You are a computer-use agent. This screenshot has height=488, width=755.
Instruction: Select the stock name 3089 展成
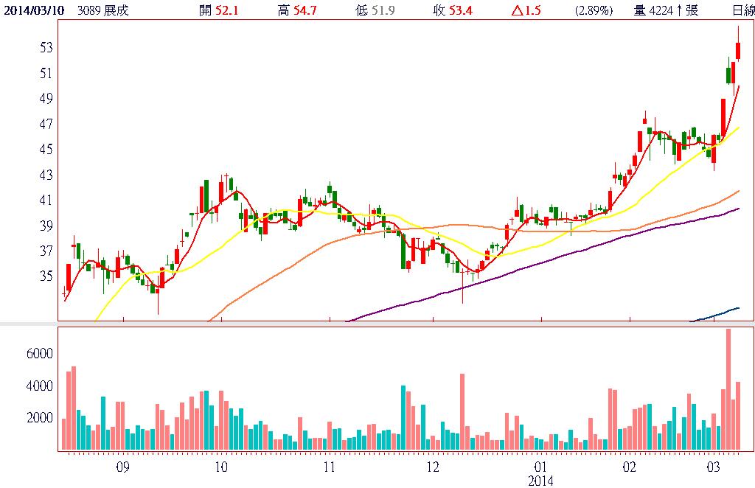[104, 10]
